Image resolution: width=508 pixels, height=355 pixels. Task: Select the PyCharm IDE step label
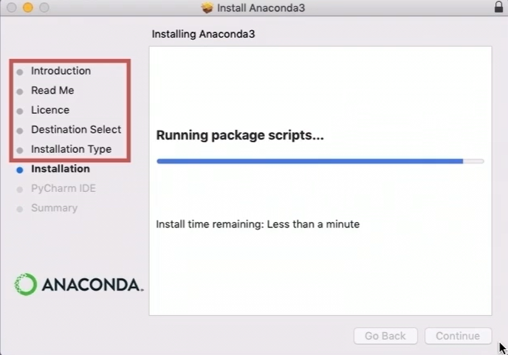pos(63,188)
